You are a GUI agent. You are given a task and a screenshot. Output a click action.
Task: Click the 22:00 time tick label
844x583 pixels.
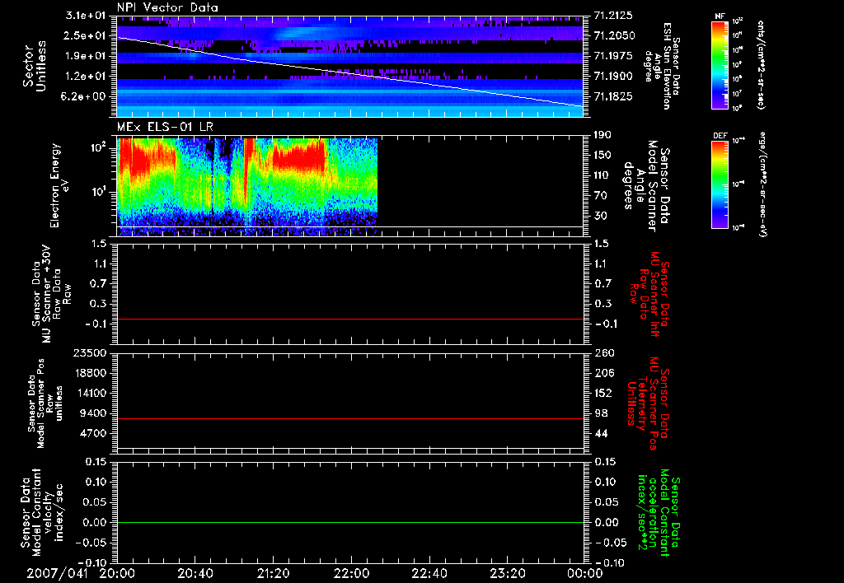point(351,573)
